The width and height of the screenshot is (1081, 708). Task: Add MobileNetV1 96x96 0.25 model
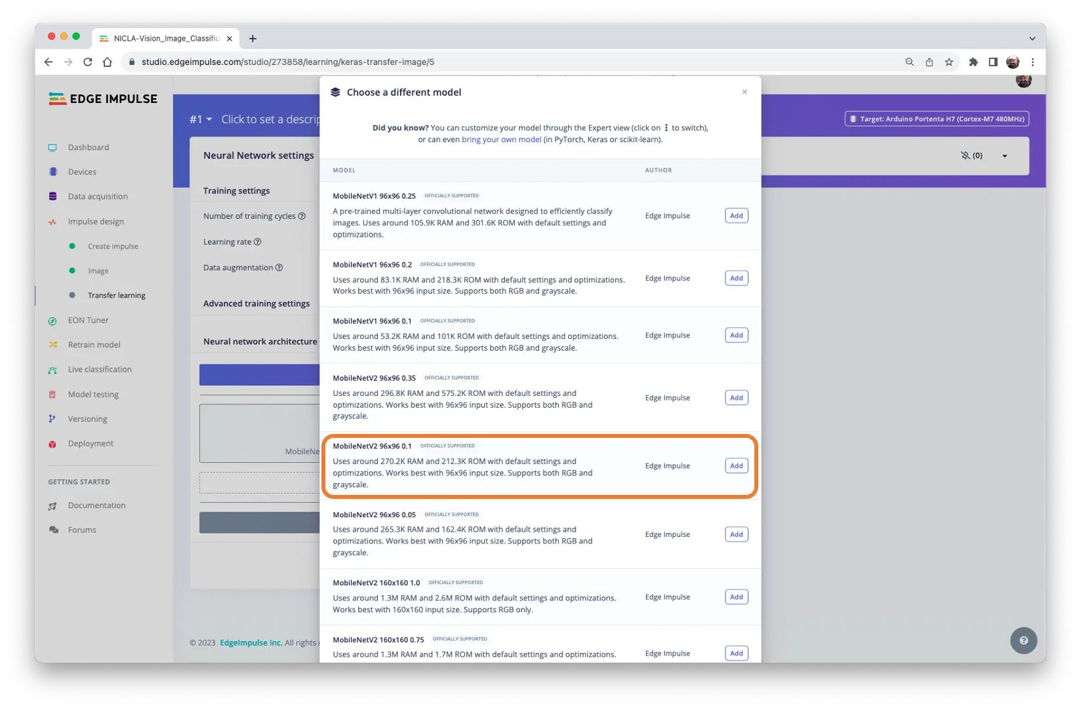[x=736, y=216]
